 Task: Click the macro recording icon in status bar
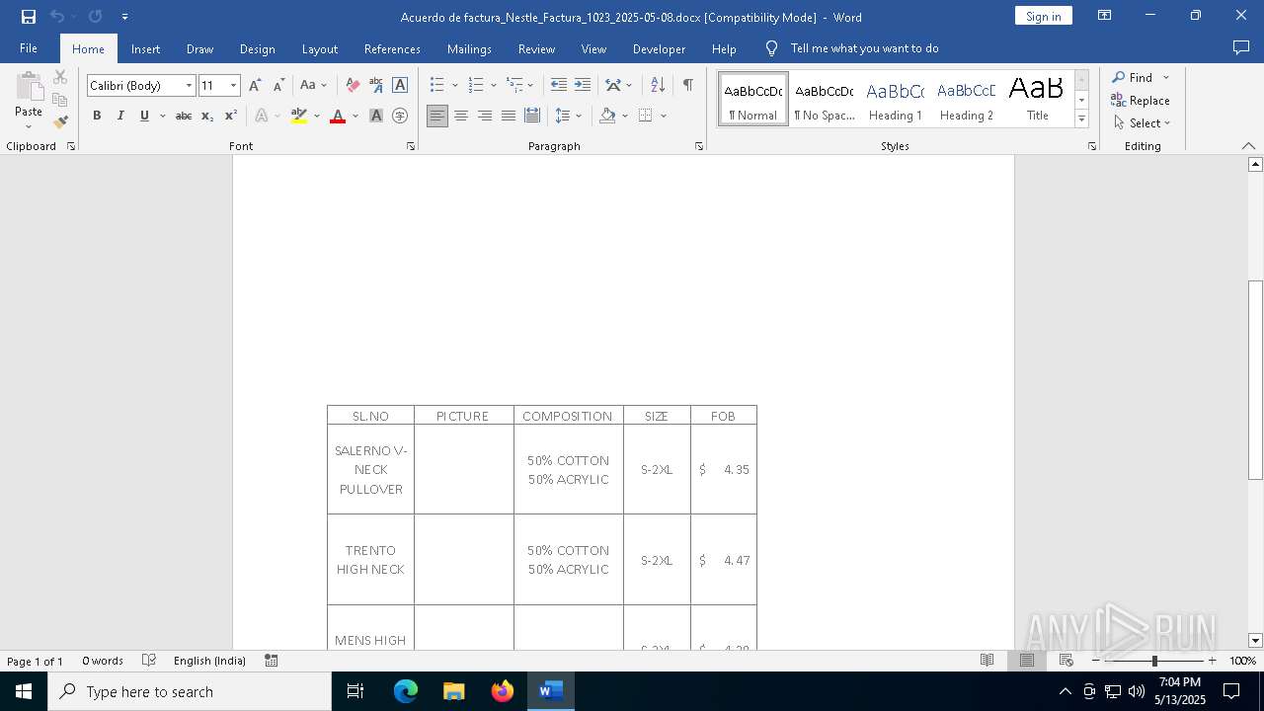click(x=272, y=661)
